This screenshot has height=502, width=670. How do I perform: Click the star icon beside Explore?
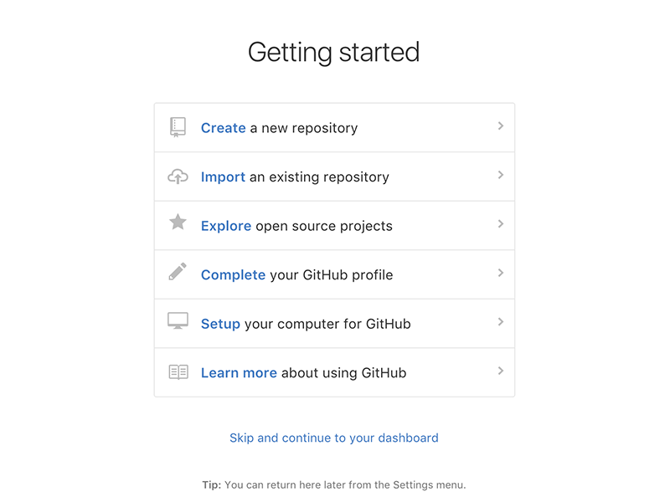pos(178,223)
